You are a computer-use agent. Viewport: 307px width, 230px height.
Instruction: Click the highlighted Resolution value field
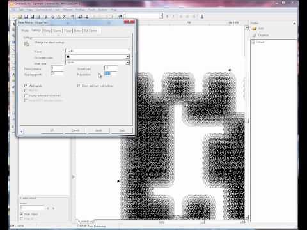pyautogui.click(x=111, y=73)
